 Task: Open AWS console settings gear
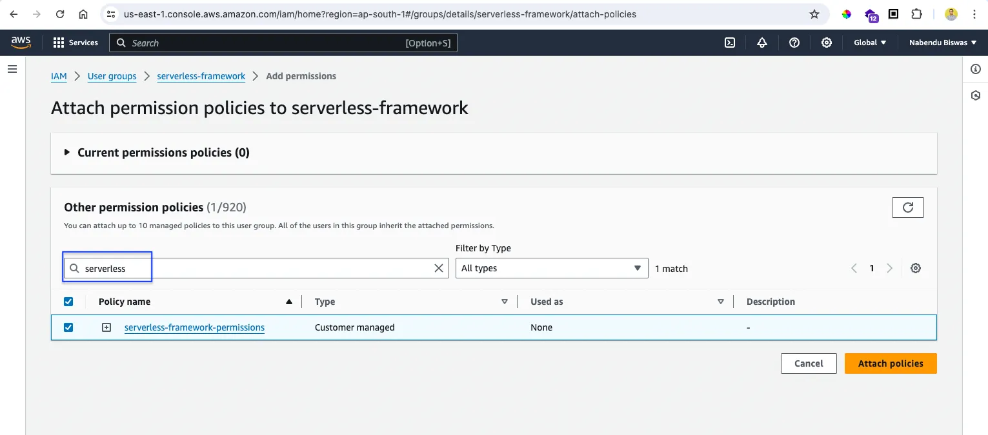coord(827,43)
